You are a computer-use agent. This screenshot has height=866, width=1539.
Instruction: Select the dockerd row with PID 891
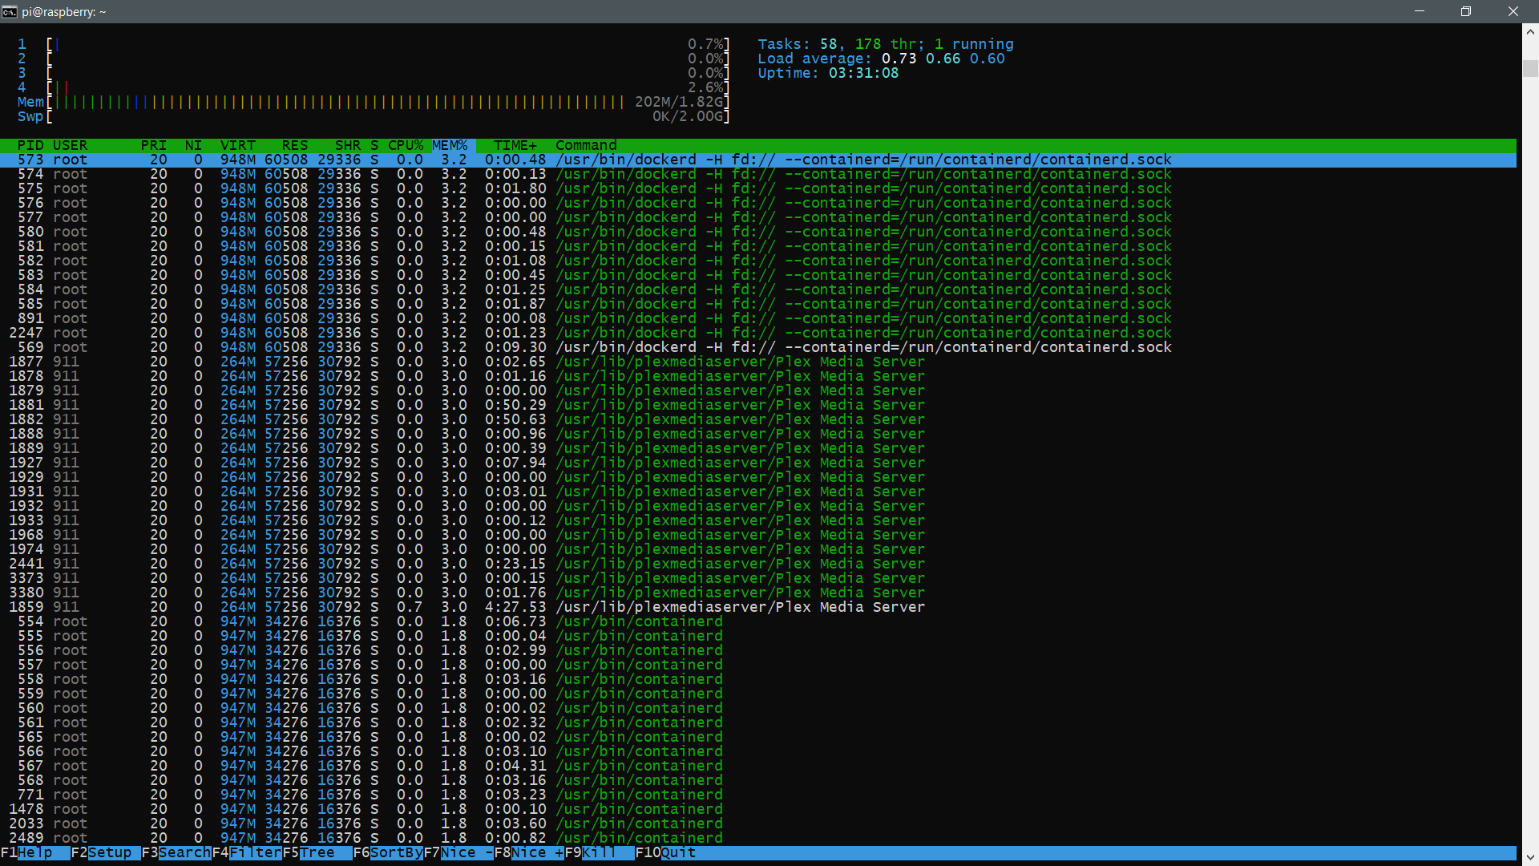[x=758, y=318]
